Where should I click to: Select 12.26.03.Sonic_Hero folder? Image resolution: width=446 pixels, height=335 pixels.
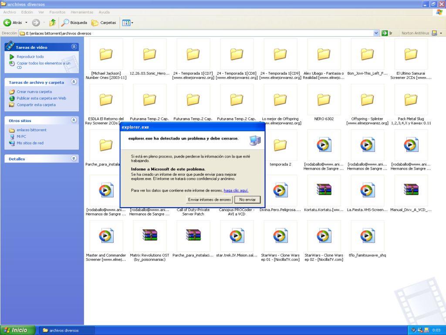click(150, 57)
